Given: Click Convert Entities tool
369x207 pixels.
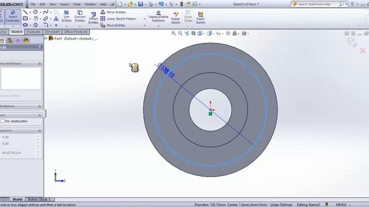Looking at the screenshot, I should (80, 17).
